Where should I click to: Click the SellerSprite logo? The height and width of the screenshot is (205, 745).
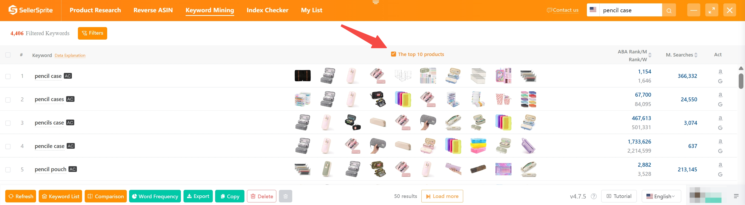30,10
